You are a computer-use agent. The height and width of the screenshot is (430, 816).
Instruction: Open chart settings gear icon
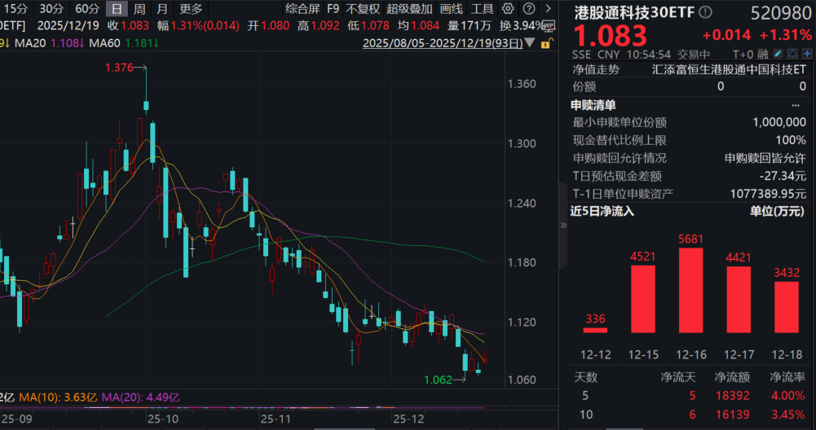(508, 9)
